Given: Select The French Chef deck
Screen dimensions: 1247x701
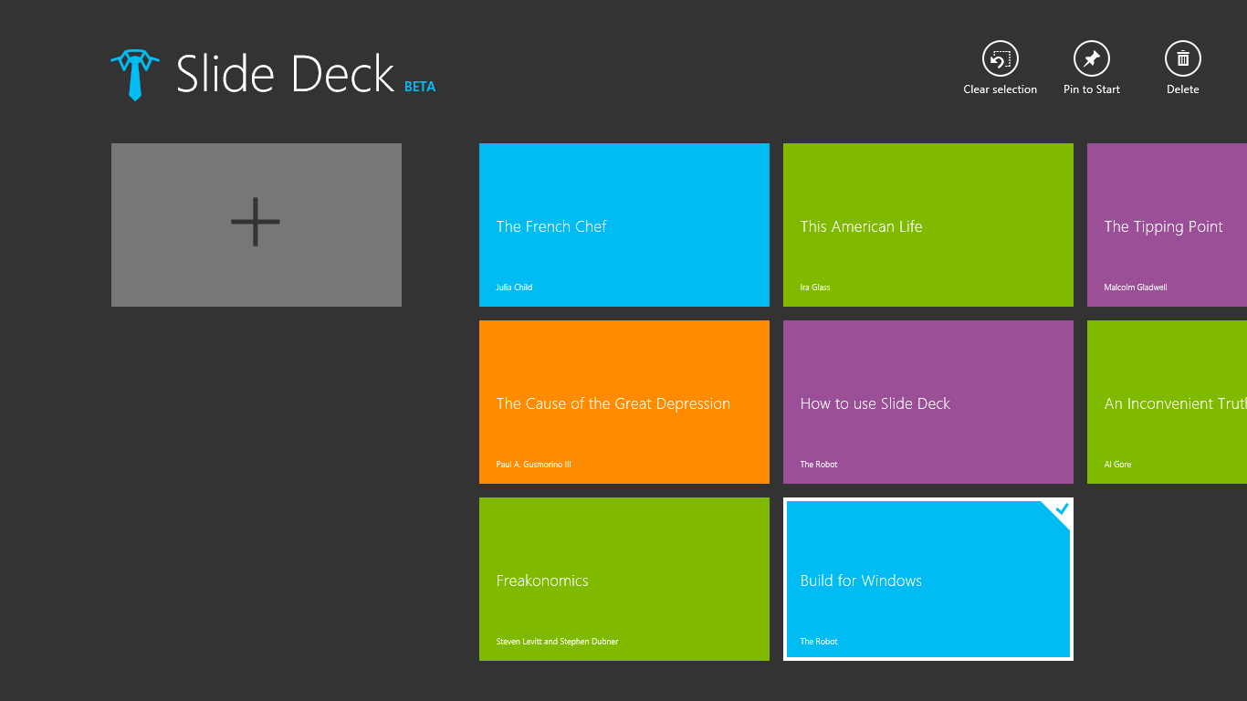Looking at the screenshot, I should coord(623,225).
